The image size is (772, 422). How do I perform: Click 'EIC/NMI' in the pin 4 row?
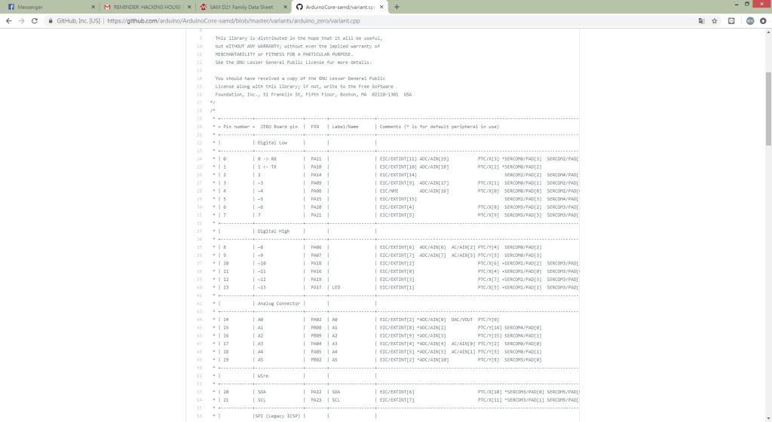[x=389, y=191]
